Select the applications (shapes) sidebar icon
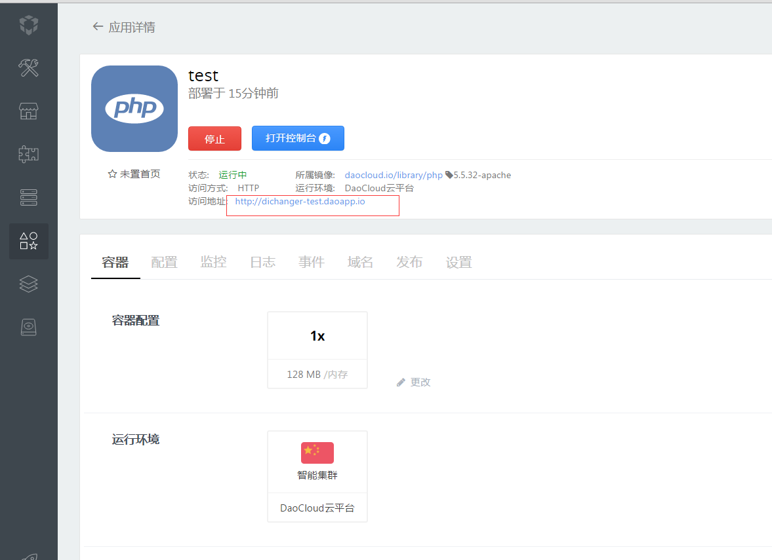This screenshot has width=772, height=560. click(x=29, y=241)
